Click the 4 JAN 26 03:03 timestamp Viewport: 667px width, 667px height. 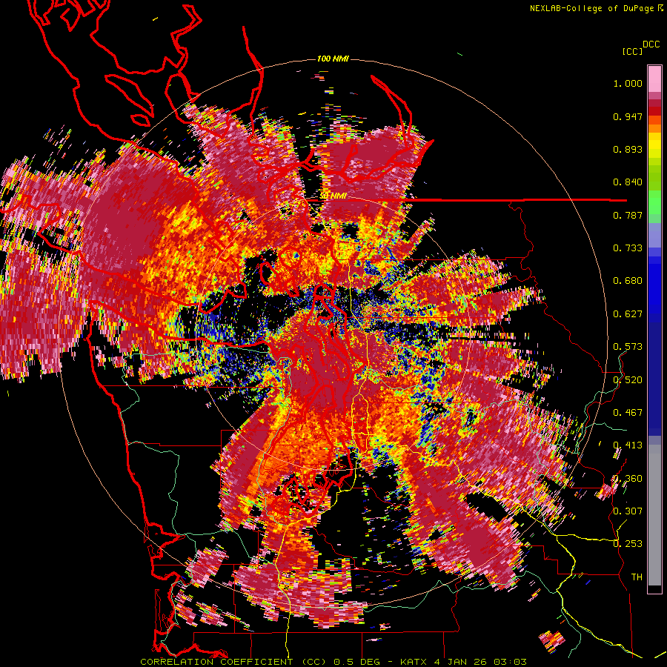(480, 662)
